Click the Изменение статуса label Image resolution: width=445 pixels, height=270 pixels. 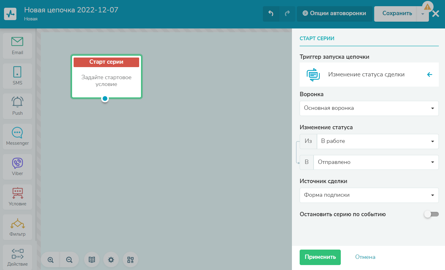coord(326,127)
